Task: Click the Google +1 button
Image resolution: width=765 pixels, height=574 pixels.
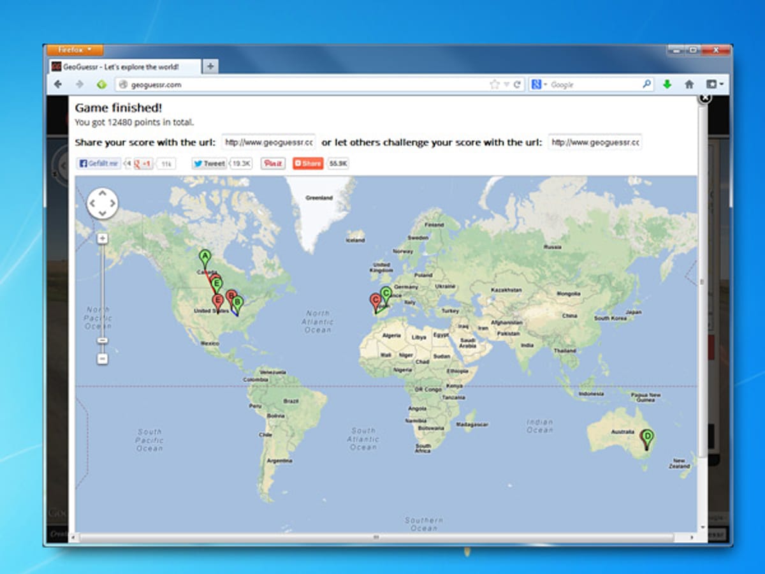Action: point(142,163)
